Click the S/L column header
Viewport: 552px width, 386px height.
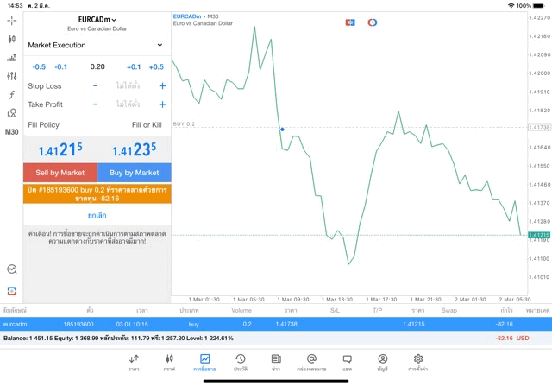(x=335, y=310)
